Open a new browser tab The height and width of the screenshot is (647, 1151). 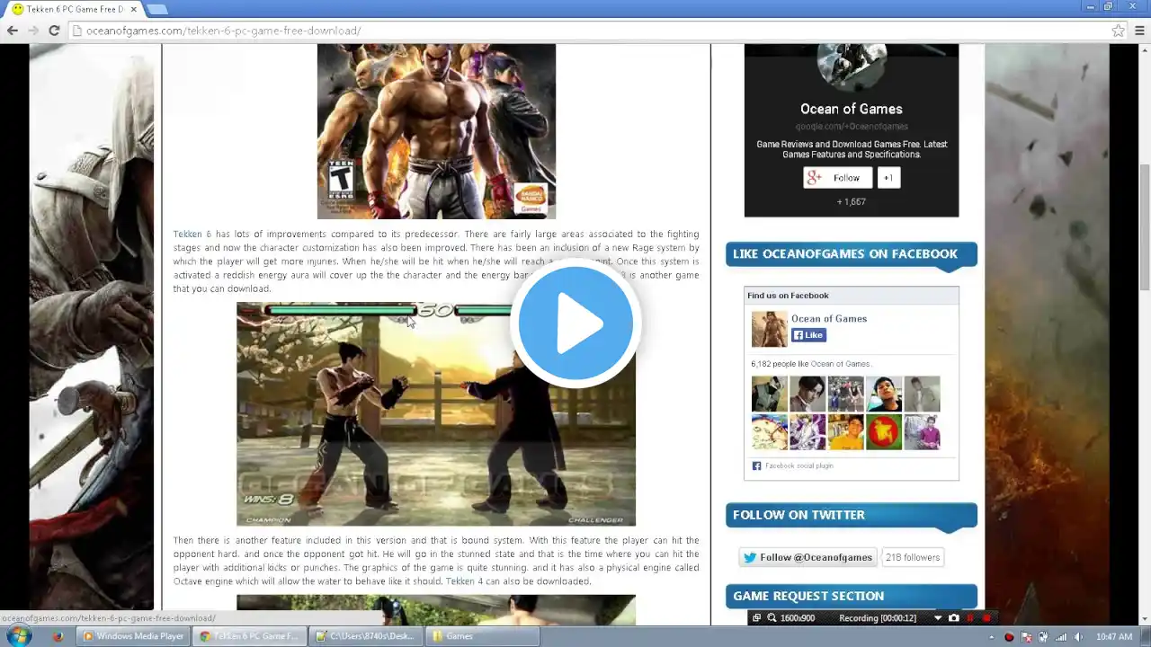156,9
